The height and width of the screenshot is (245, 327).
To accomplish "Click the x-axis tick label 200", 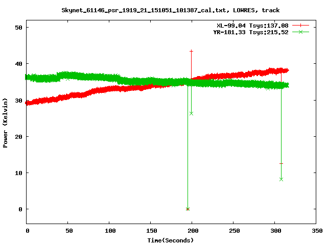I will (192, 231).
